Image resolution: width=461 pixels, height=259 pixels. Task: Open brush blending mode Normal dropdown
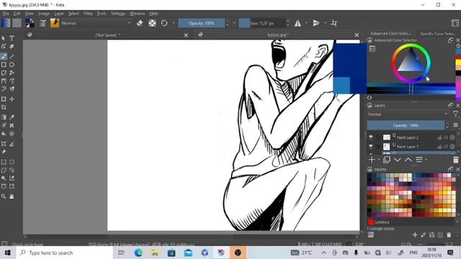click(x=97, y=23)
